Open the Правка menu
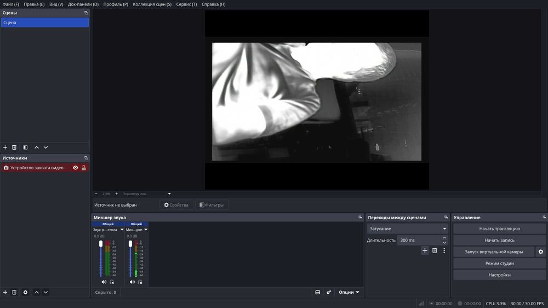Image resolution: width=548 pixels, height=308 pixels. (x=34, y=4)
